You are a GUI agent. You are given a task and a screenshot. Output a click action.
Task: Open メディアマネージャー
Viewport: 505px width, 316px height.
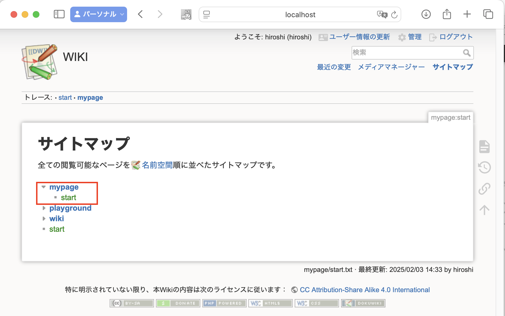click(391, 67)
